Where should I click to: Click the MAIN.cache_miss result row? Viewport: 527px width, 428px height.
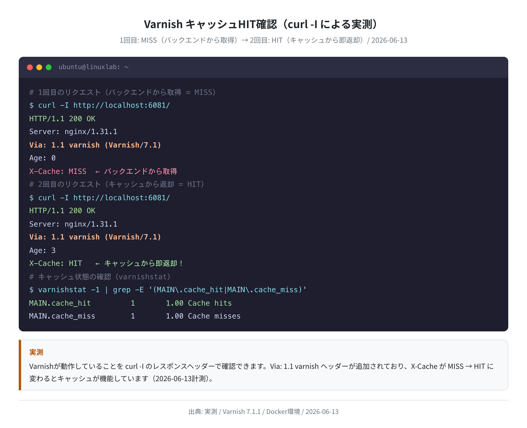click(x=135, y=316)
